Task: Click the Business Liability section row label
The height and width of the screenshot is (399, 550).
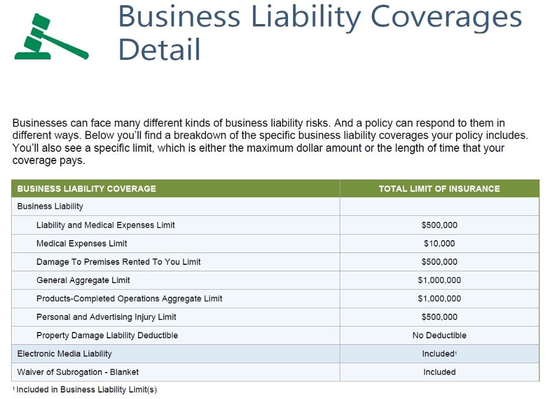Action: click(x=50, y=207)
